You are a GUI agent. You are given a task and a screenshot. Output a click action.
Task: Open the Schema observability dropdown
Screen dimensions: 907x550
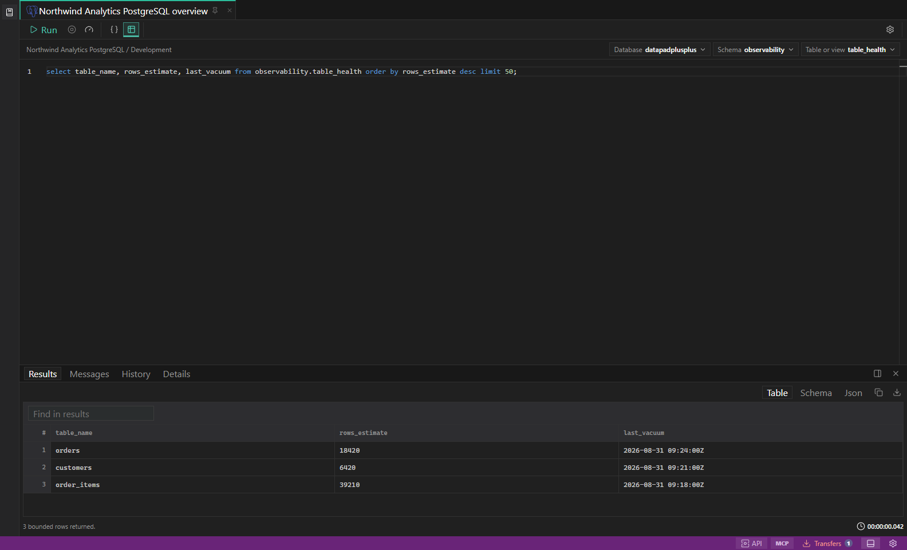coord(755,50)
